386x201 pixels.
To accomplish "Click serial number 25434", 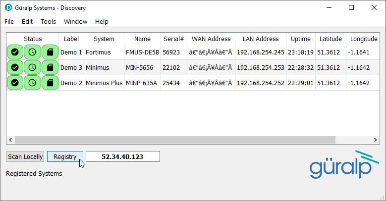I will click(171, 83).
